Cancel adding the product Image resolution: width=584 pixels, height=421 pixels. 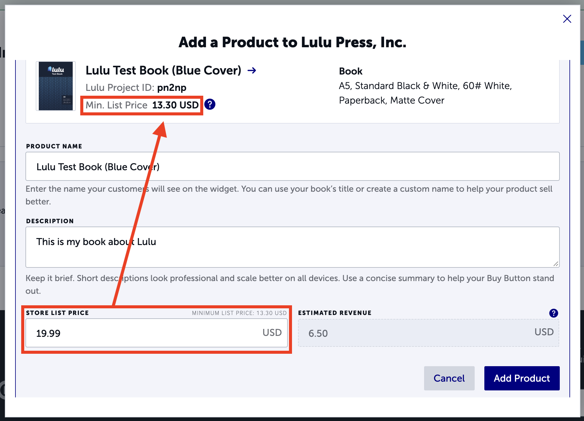pos(449,378)
